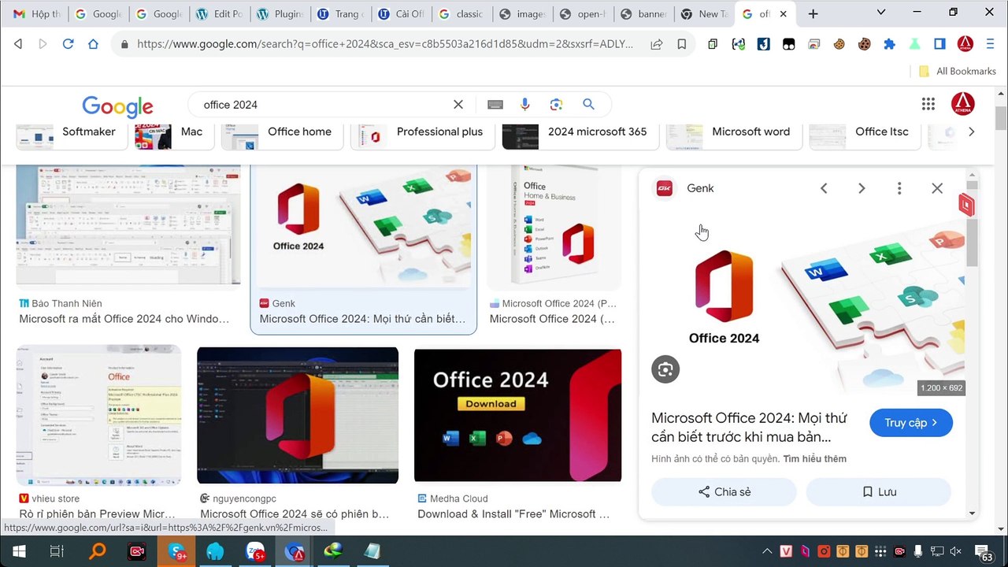Filter results by Softmaker chip
The width and height of the screenshot is (1008, 567).
(x=72, y=133)
